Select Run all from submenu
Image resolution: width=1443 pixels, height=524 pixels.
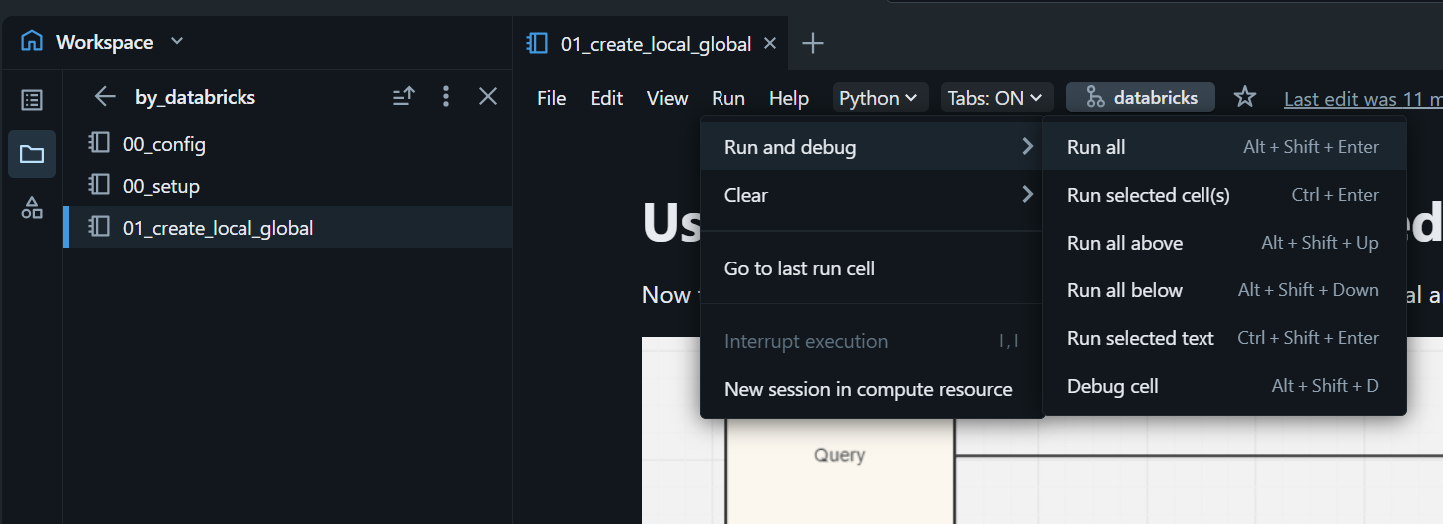click(1096, 147)
